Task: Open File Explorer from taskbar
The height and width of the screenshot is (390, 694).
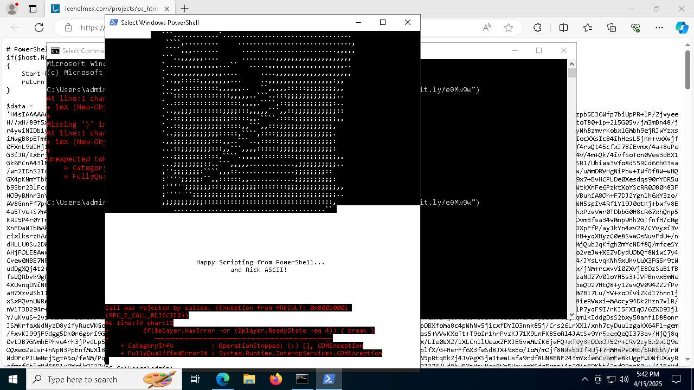Action: point(249,379)
